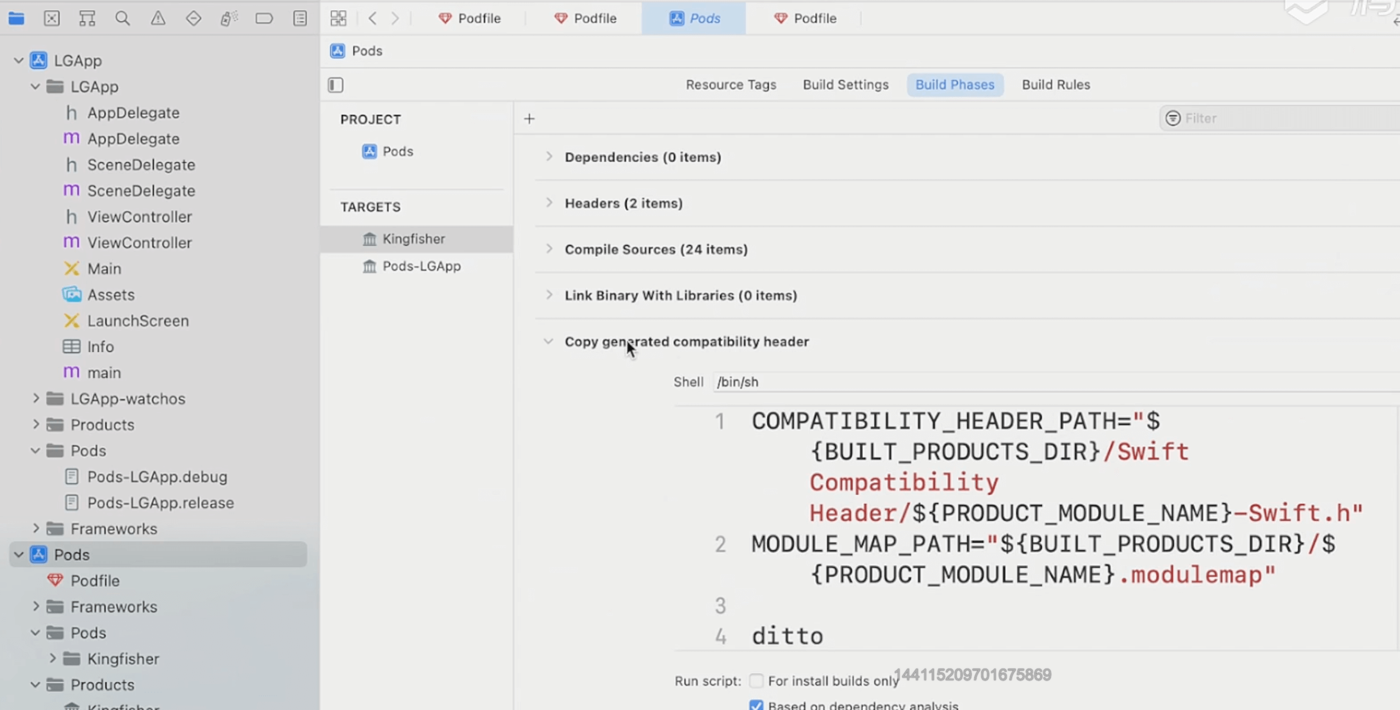Click the related items grid icon
1400x710 pixels.
(338, 19)
